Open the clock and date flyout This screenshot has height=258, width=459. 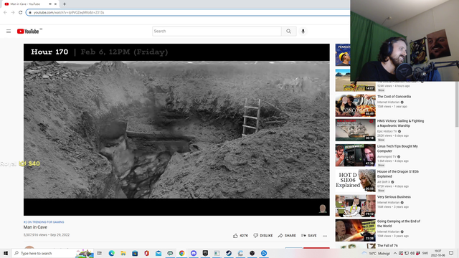tap(438, 253)
